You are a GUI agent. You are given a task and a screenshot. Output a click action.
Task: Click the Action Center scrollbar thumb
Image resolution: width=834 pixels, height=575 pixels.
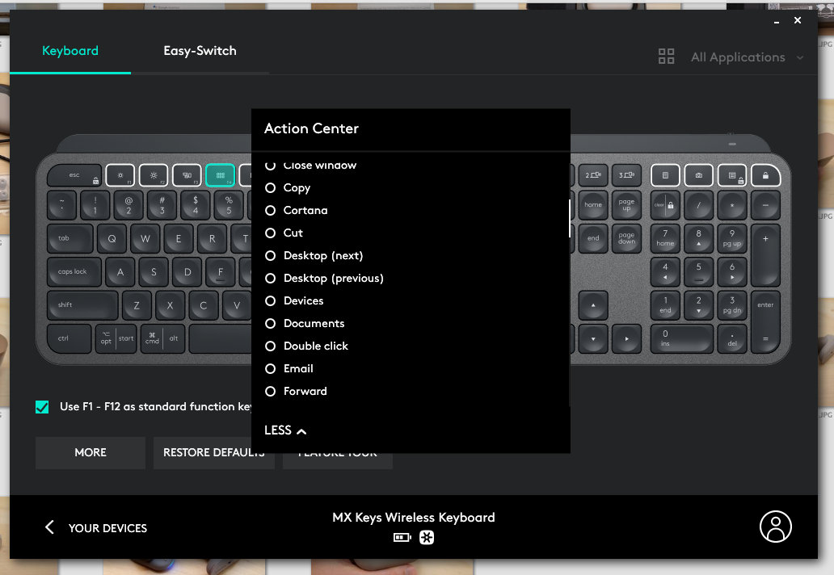pos(569,218)
